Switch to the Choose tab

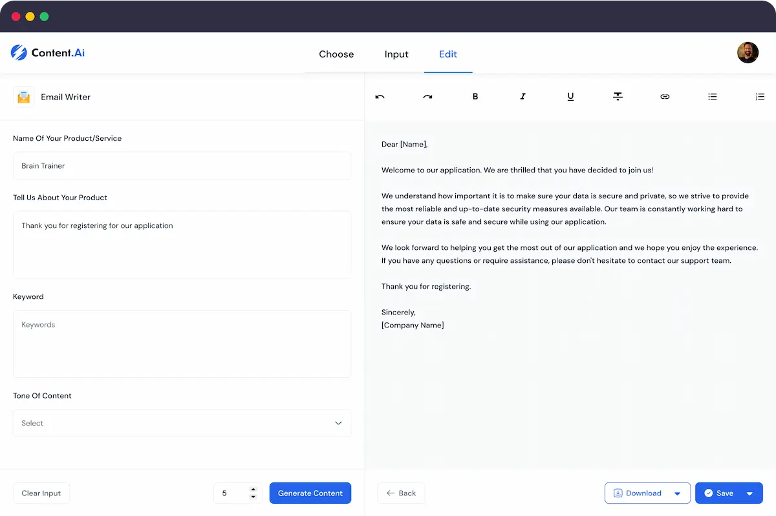336,54
